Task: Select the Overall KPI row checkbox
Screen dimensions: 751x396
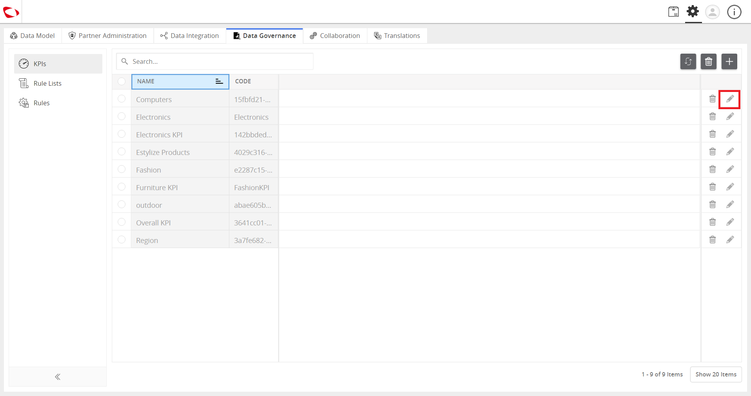Action: pyautogui.click(x=122, y=222)
